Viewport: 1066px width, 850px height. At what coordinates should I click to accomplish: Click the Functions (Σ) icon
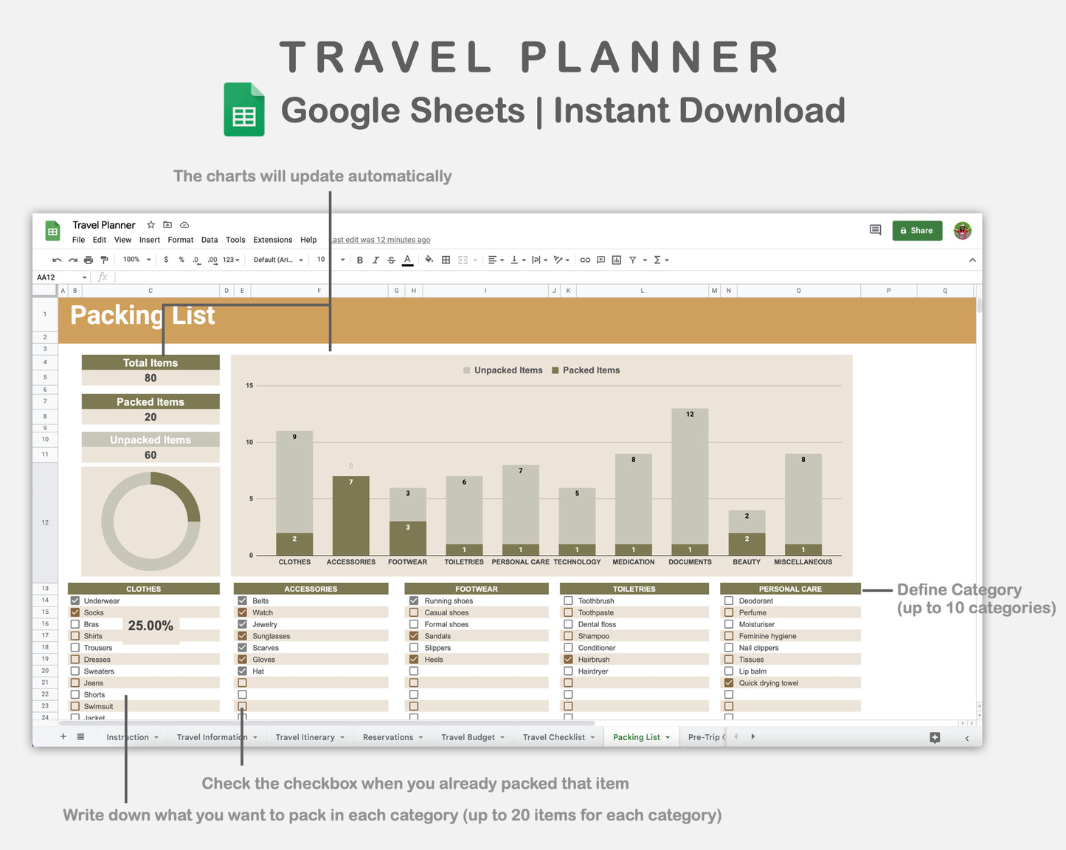pyautogui.click(x=657, y=260)
